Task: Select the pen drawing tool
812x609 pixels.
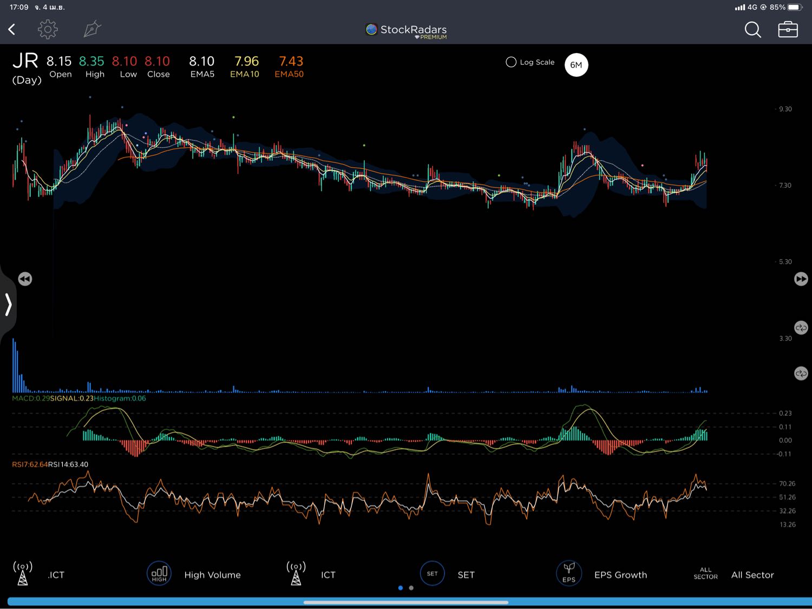Action: pyautogui.click(x=92, y=29)
